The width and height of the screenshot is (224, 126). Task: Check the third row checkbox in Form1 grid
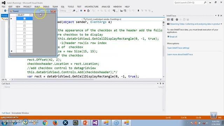[x=24, y=26]
